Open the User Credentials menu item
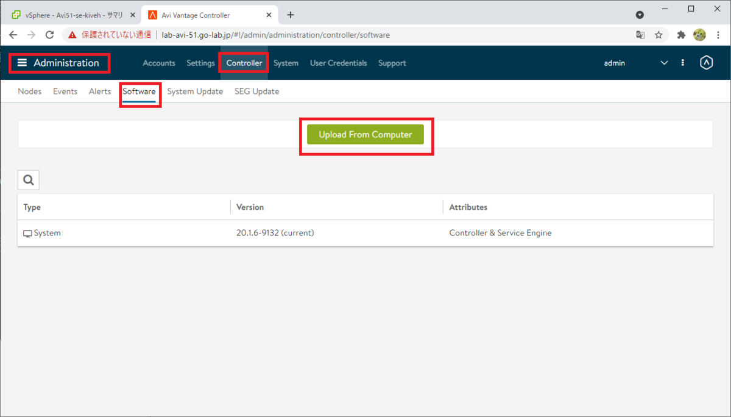The width and height of the screenshot is (731, 417). click(x=338, y=63)
